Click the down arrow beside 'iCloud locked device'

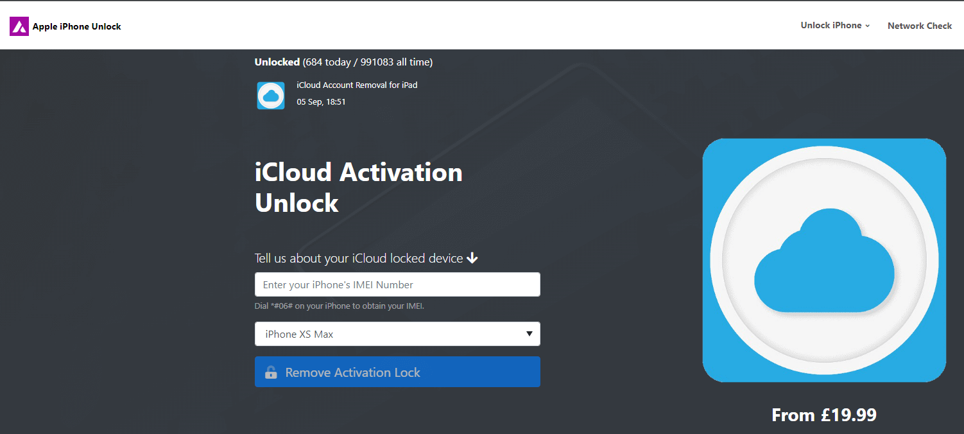pyautogui.click(x=472, y=258)
